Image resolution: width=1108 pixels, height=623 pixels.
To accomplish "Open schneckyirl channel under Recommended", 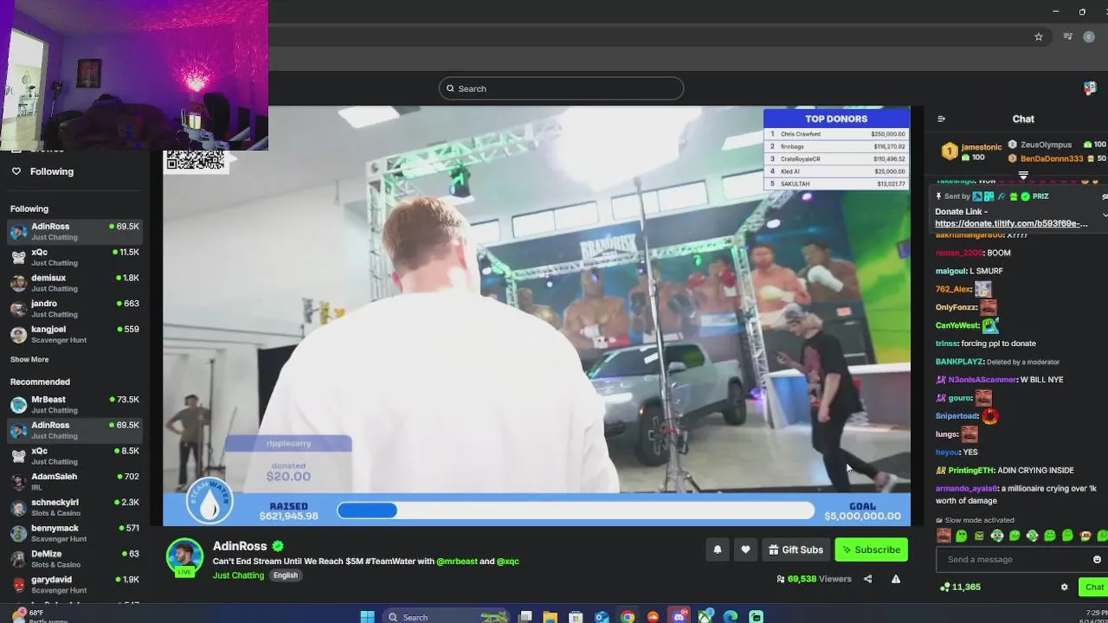I will point(74,507).
